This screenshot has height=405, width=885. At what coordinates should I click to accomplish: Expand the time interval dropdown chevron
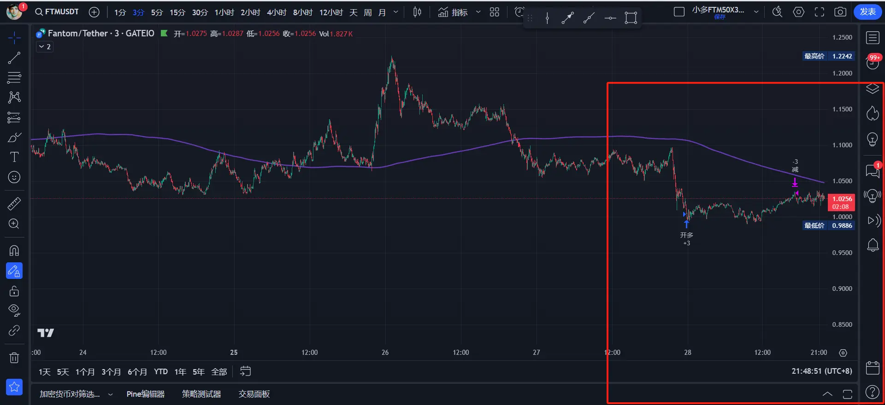(x=396, y=12)
